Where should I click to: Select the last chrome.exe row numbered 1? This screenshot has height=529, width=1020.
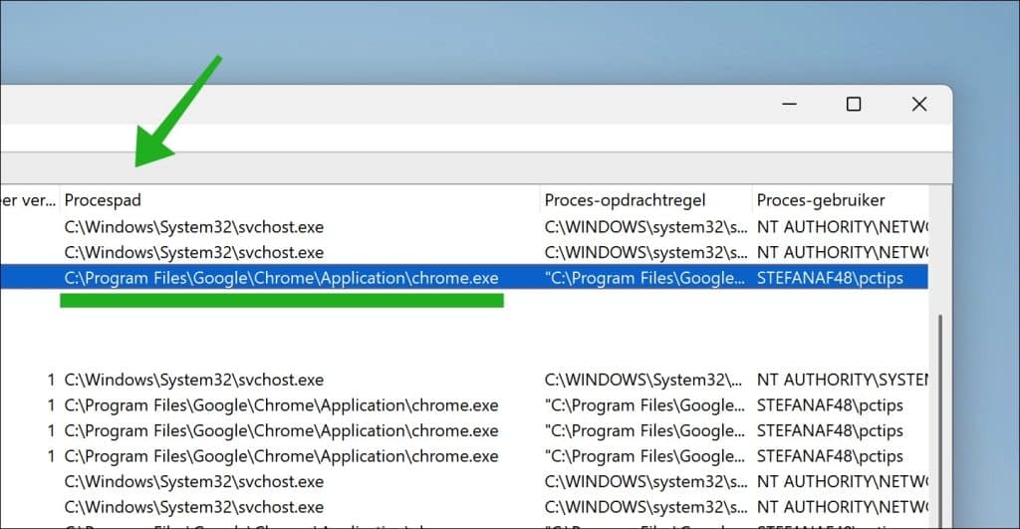(x=464, y=456)
